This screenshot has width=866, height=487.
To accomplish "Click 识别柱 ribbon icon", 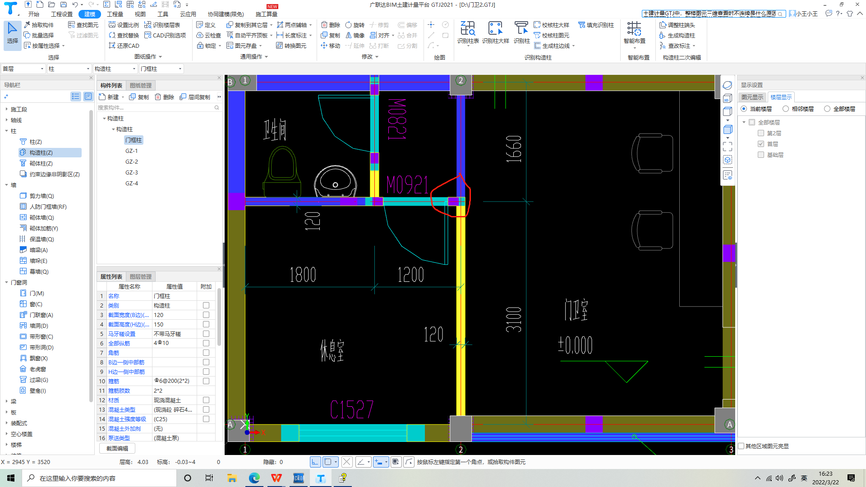I will tap(521, 32).
